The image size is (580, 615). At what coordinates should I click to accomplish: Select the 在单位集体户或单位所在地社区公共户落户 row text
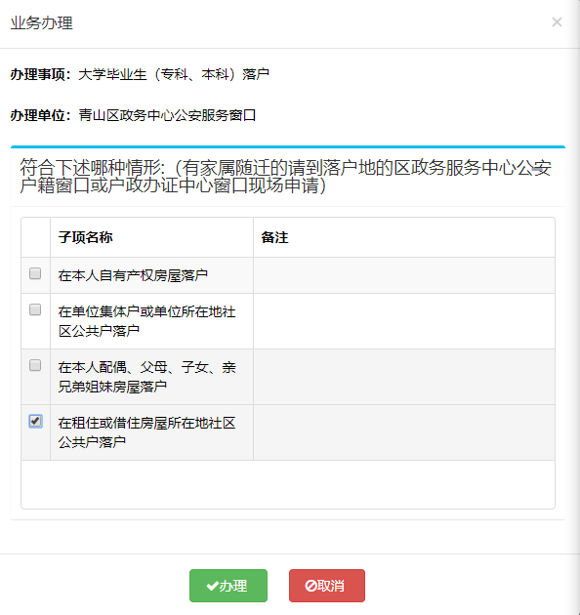146,321
